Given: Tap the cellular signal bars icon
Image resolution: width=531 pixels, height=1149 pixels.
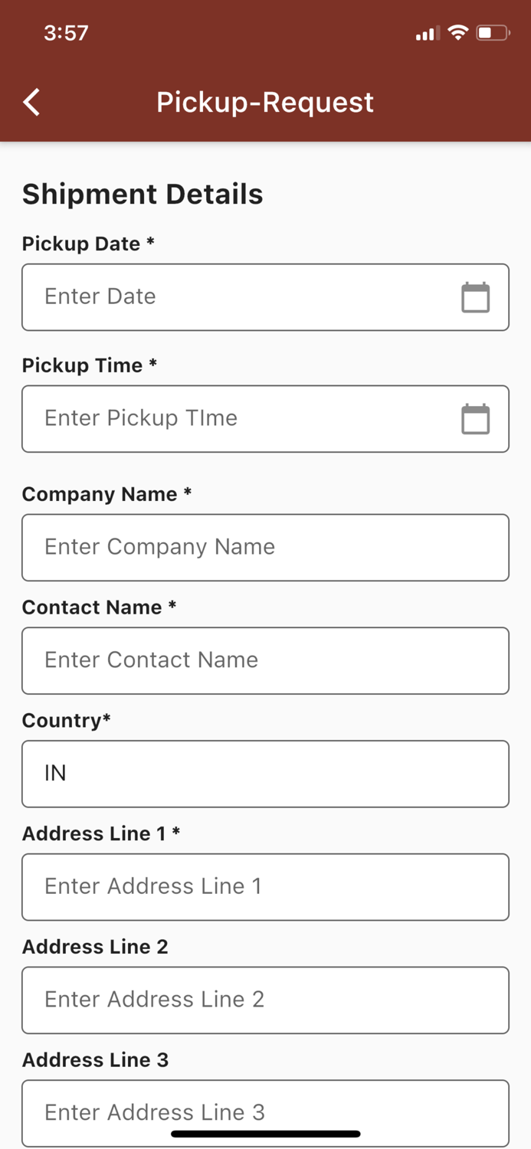Looking at the screenshot, I should 427,33.
